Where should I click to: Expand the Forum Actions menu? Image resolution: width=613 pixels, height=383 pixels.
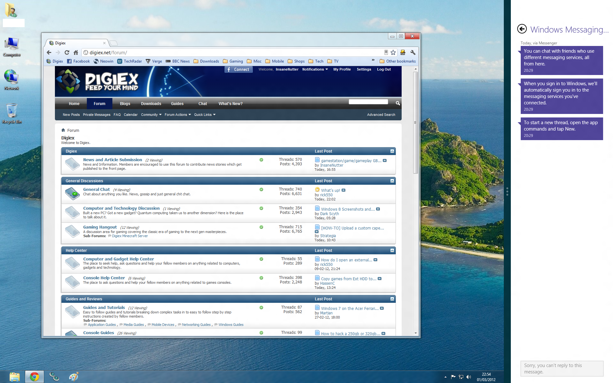[x=178, y=115]
